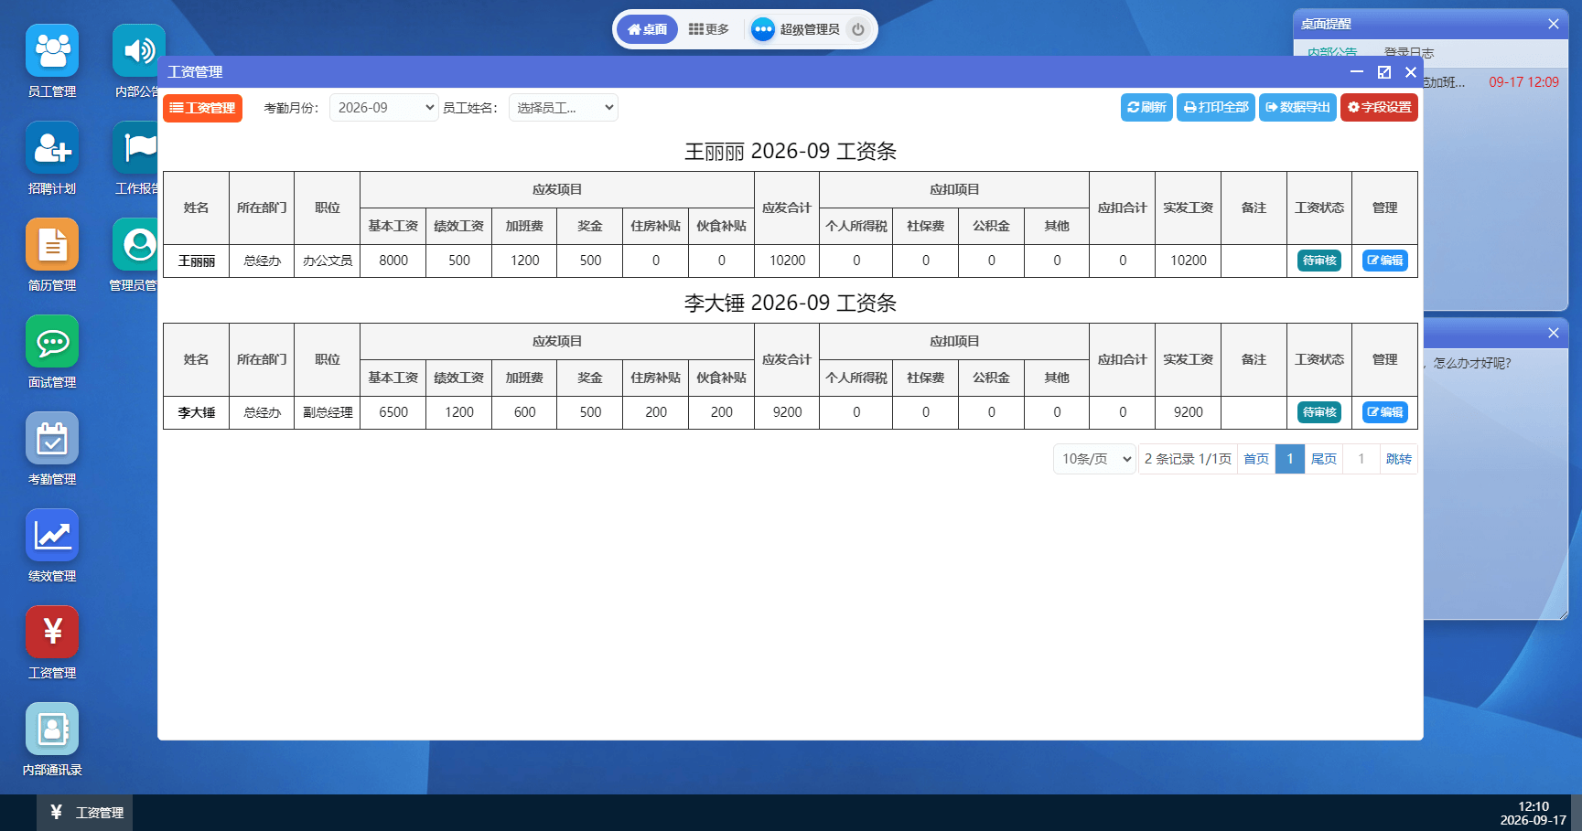Open 绩效管理 chart icon

[52, 535]
